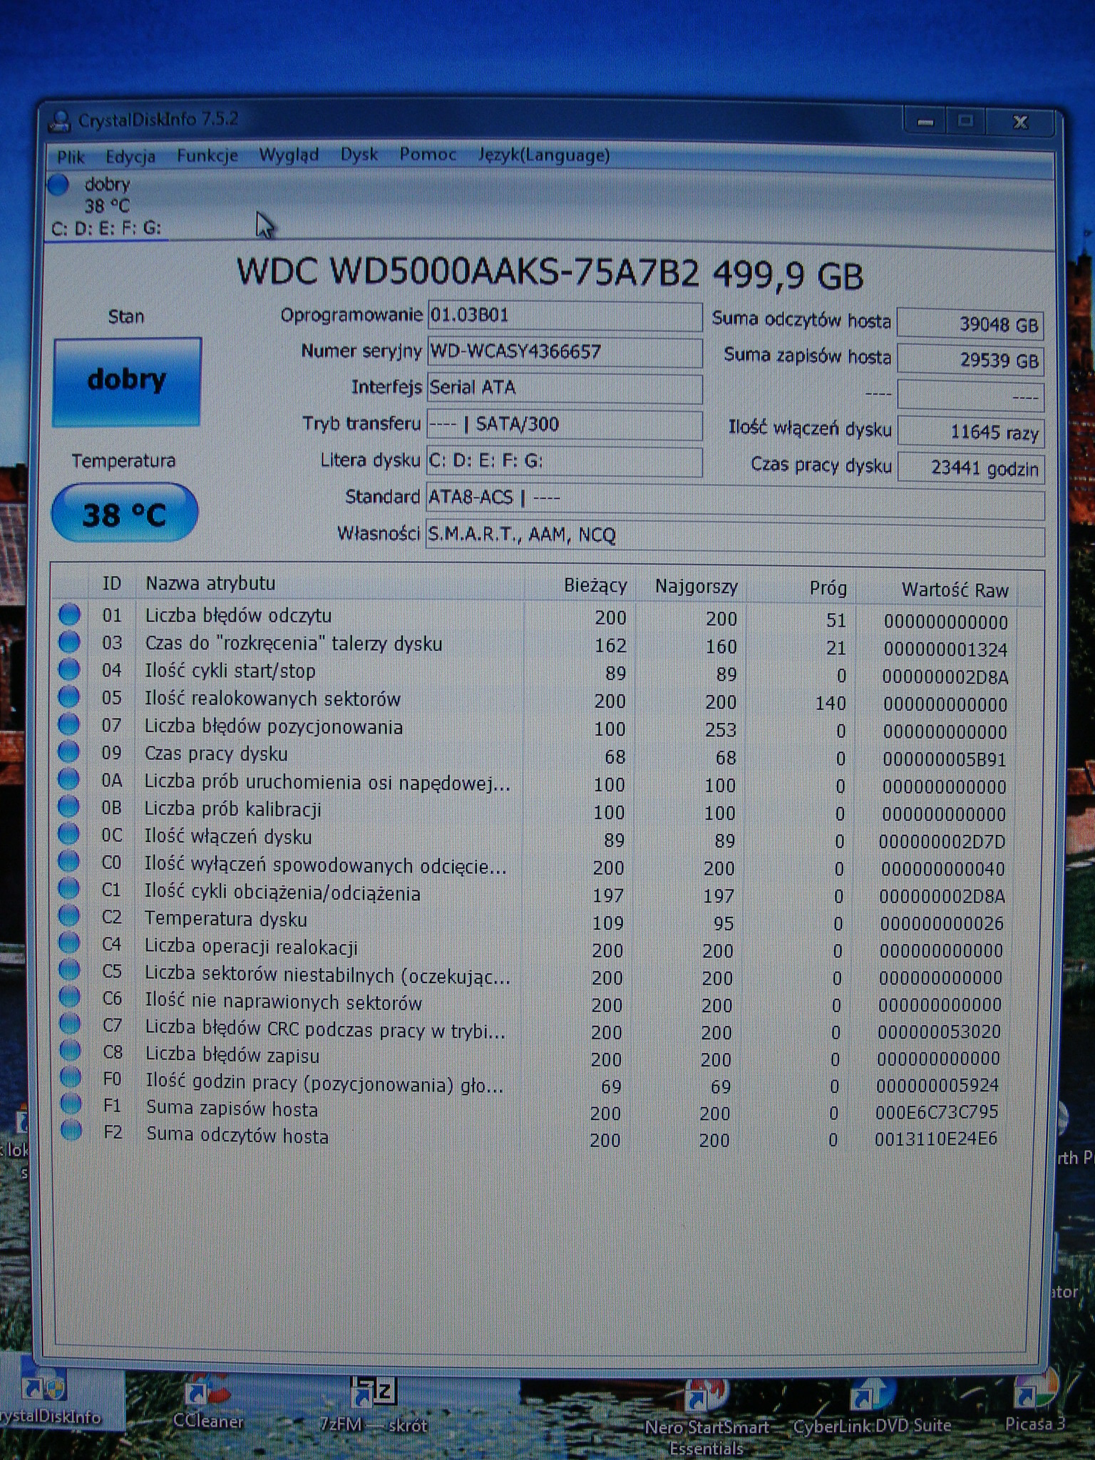Click the blue dobry health status button
The width and height of the screenshot is (1095, 1460).
(x=127, y=381)
